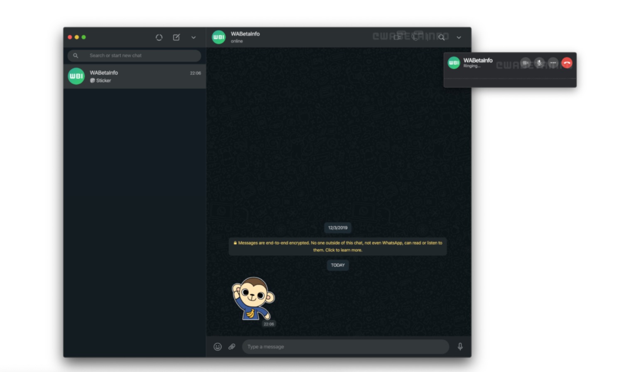Record a voice message with microphone icon
Viewport: 629px width, 372px height.
[x=460, y=347]
